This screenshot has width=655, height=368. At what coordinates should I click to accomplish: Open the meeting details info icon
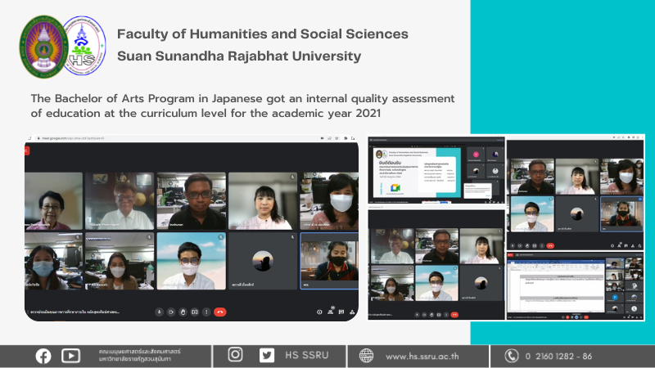[x=319, y=312]
